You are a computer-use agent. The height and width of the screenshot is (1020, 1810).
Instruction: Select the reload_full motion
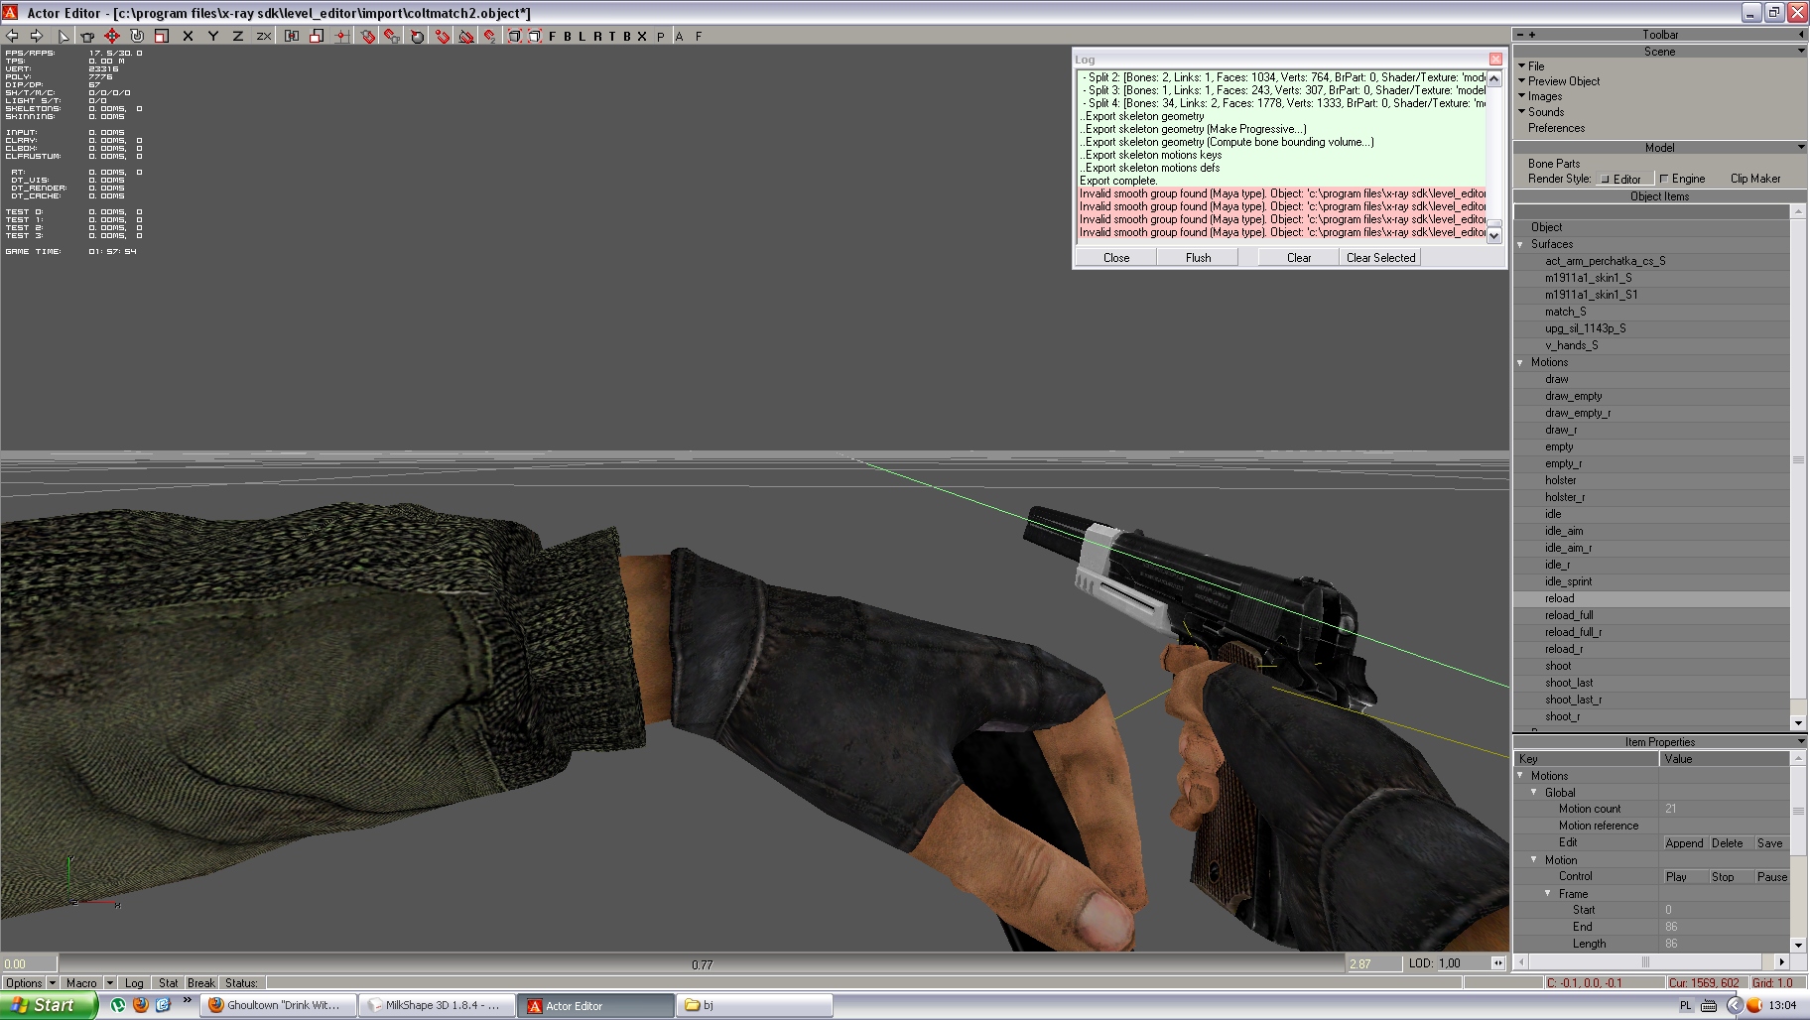pyautogui.click(x=1569, y=615)
